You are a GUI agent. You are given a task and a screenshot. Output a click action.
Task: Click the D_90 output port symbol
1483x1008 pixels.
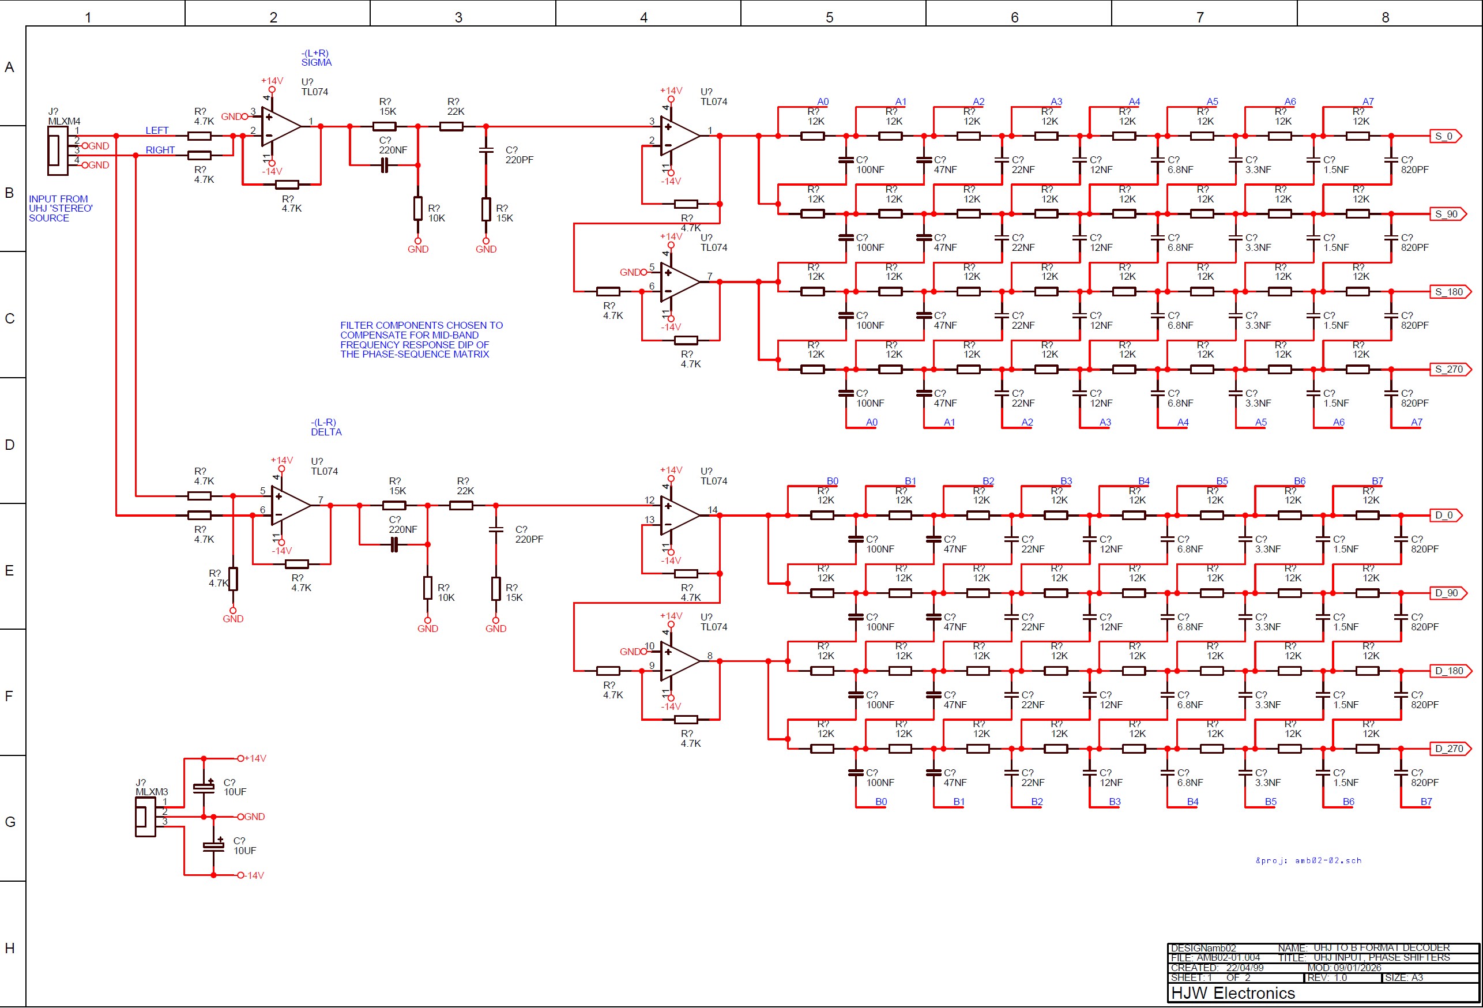point(1447,593)
